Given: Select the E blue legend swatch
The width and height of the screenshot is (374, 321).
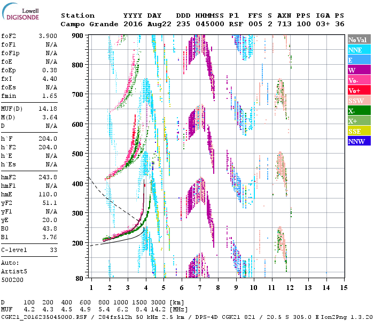Looking at the screenshot, I should pos(359,60).
